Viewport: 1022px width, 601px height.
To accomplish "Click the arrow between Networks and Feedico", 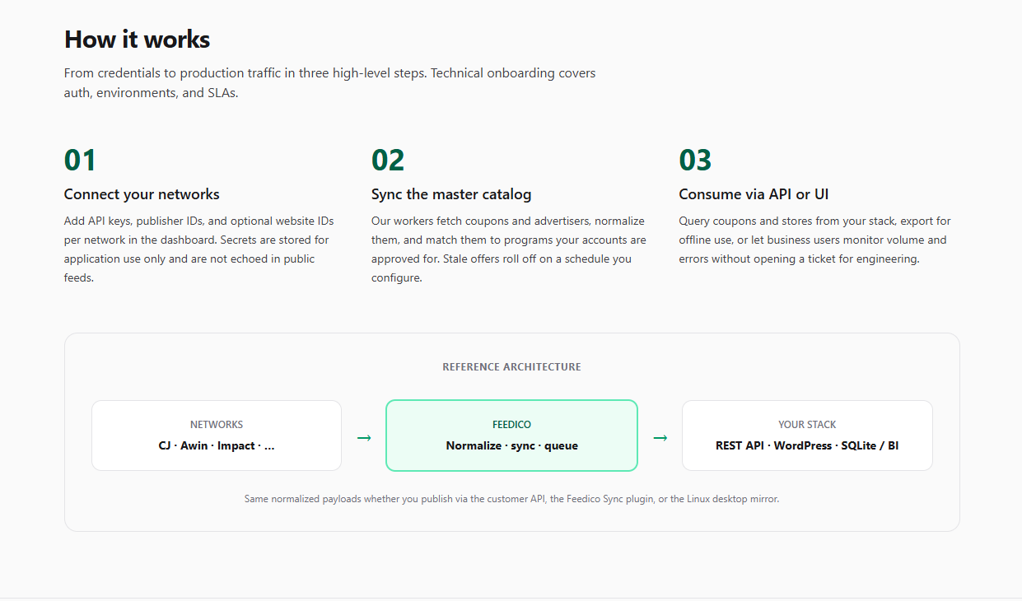I will click(364, 437).
